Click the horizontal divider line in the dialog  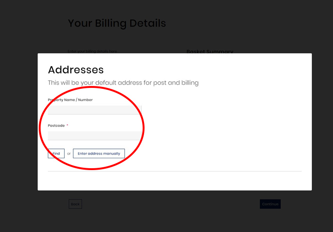tap(175, 171)
